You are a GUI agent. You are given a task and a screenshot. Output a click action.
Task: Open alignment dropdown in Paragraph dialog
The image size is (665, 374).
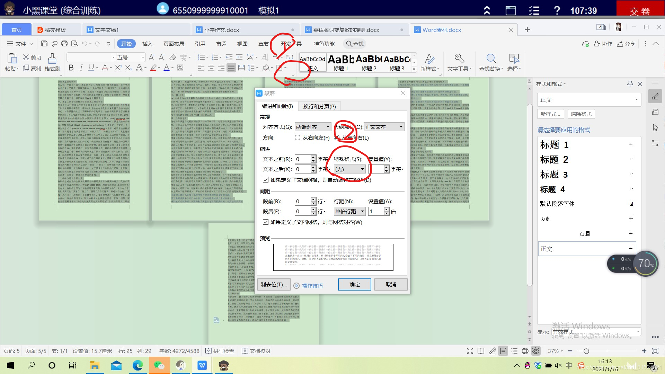[313, 127]
